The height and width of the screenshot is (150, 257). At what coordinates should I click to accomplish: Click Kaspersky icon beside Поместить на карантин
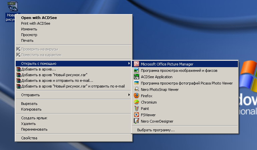[18, 55]
